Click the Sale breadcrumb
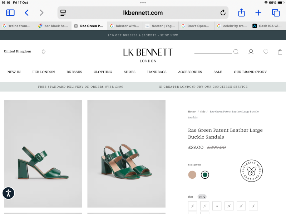Image resolution: width=286 pixels, height=214 pixels. coord(203,112)
